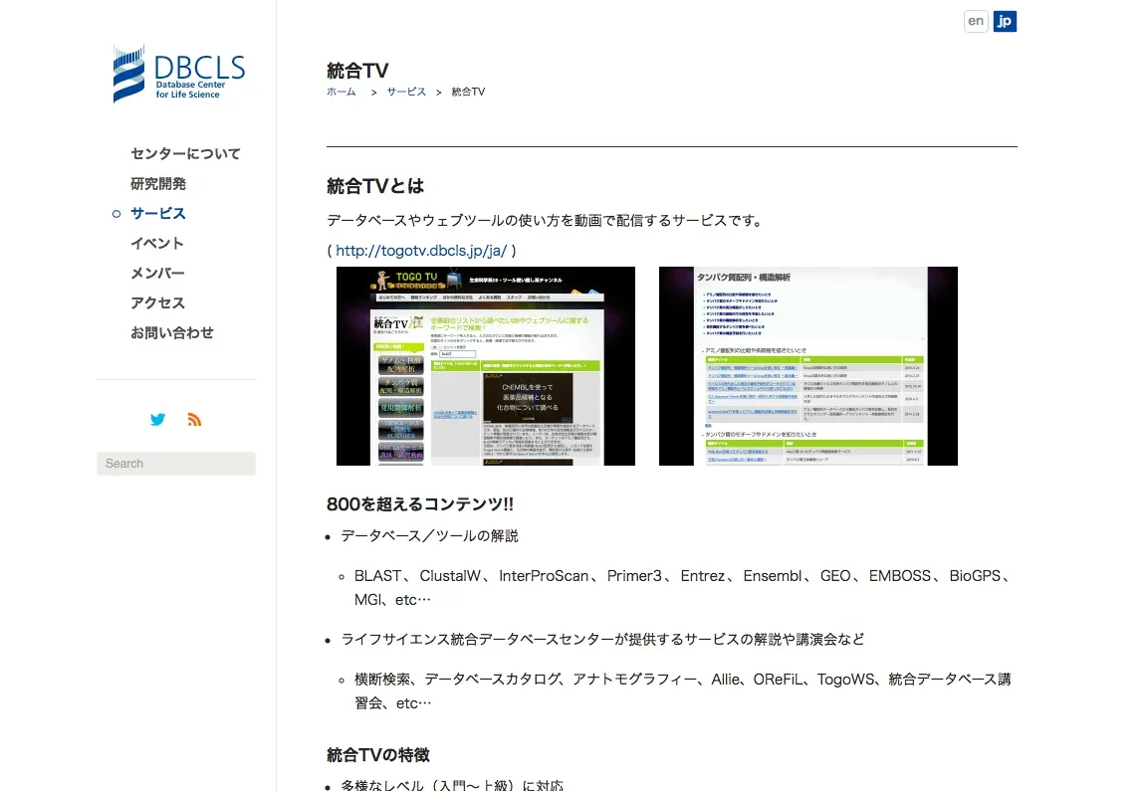The width and height of the screenshot is (1148, 791).
Task: Click the 統合TVの特徴 heading
Action: point(378,755)
